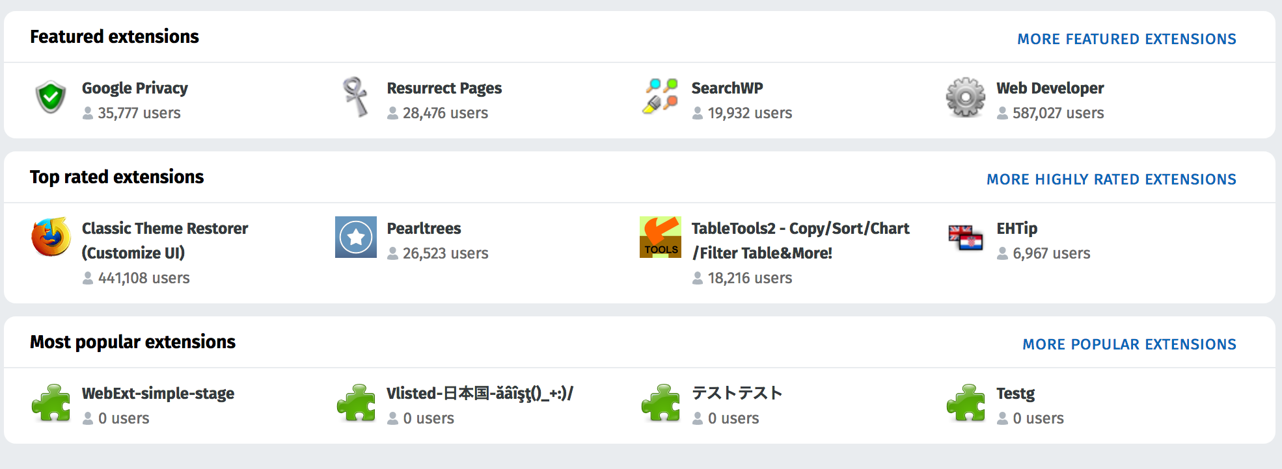Click the 'Featured extensions' heading

(115, 36)
